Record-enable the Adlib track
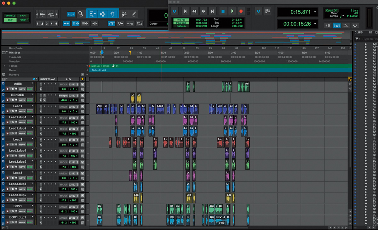Screen dimensions: 378x230 (x=8, y=89)
